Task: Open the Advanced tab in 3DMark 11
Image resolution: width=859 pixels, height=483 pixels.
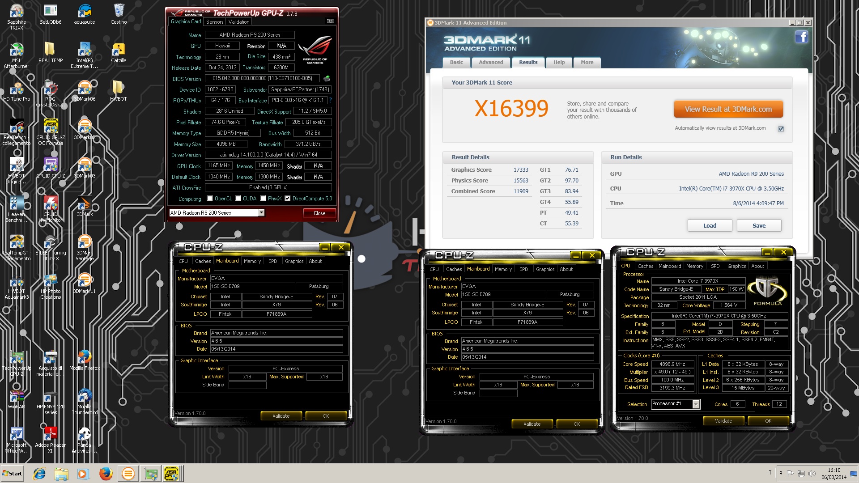Action: click(x=491, y=62)
